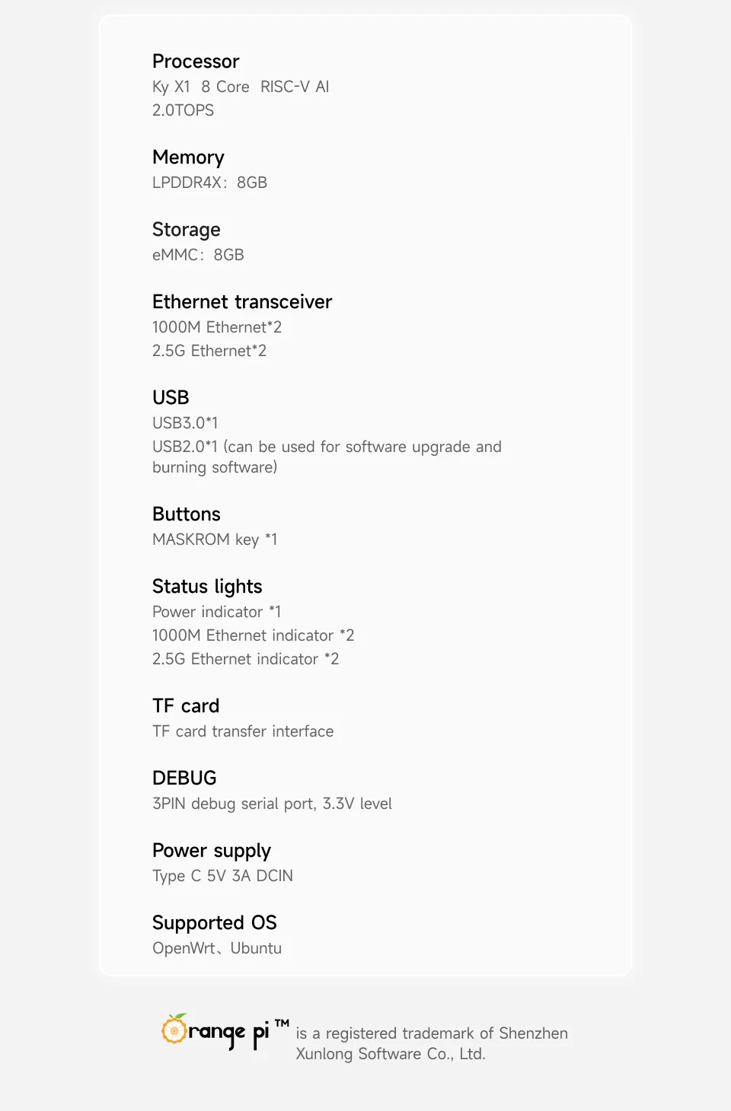Click the Ethernet transceiver heading

click(242, 302)
